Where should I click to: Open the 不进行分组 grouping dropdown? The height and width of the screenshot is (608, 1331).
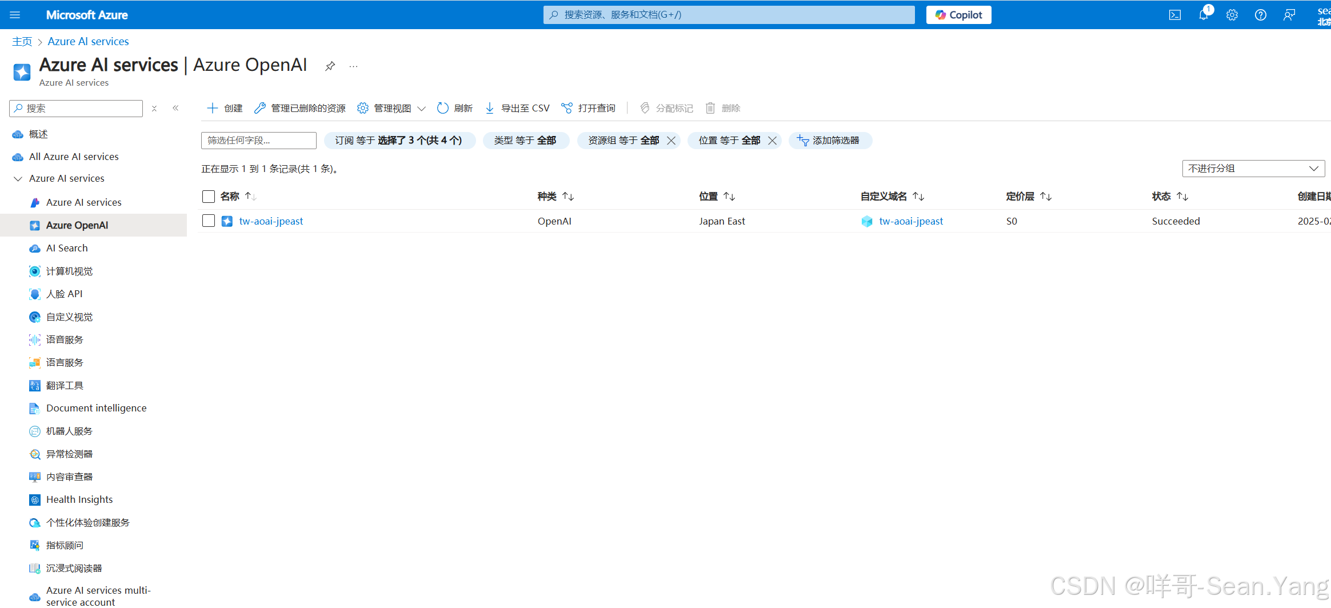point(1253,169)
